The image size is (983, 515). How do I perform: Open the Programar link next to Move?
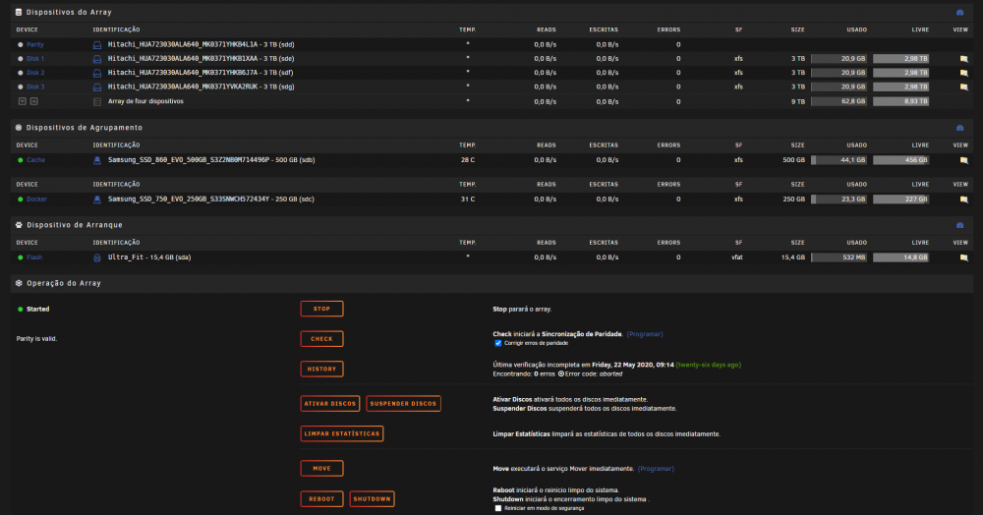656,469
